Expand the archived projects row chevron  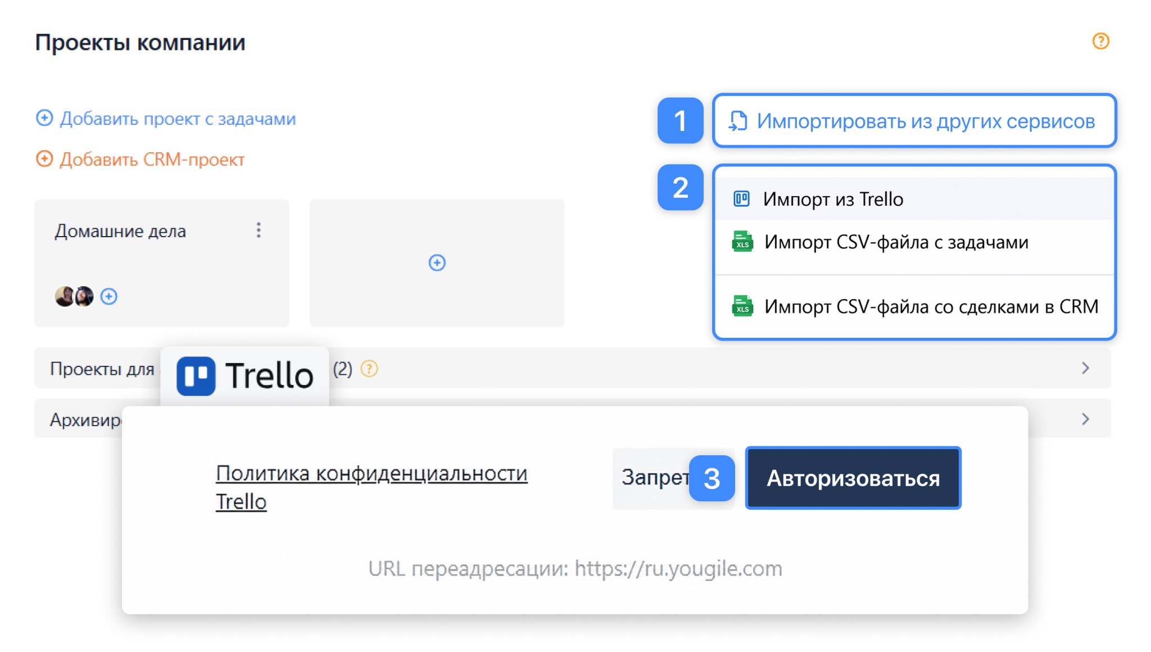(x=1085, y=419)
